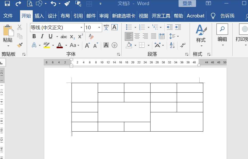Image resolution: width=248 pixels, height=159 pixels.
Task: Open Print Preview from the quick access toolbar
Action: point(30,4)
